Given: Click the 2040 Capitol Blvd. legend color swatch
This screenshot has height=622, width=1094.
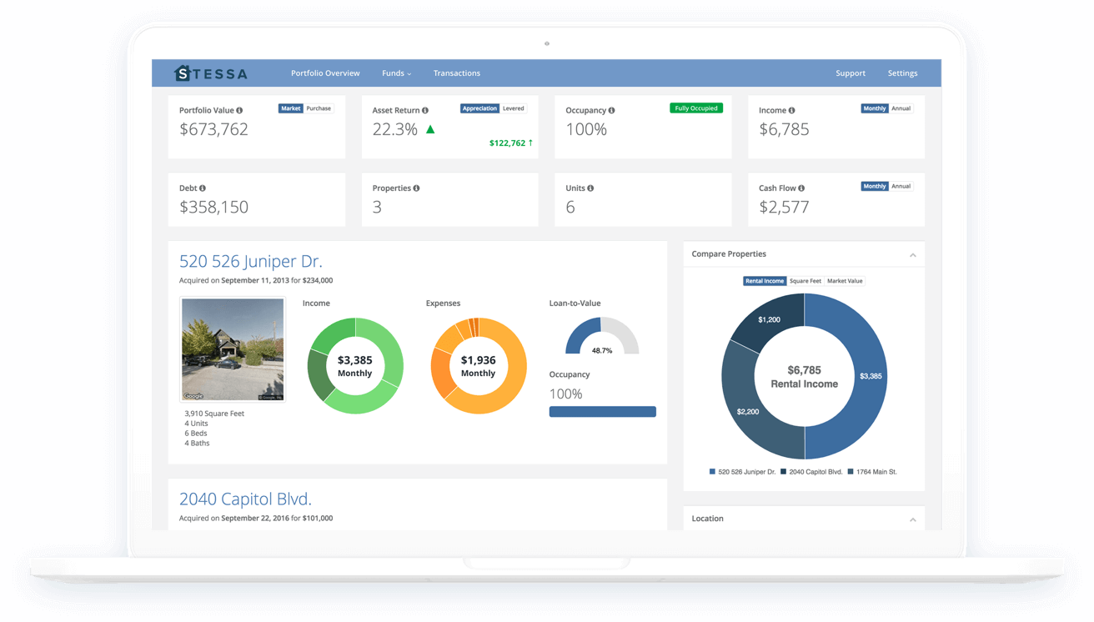Looking at the screenshot, I should pos(783,472).
